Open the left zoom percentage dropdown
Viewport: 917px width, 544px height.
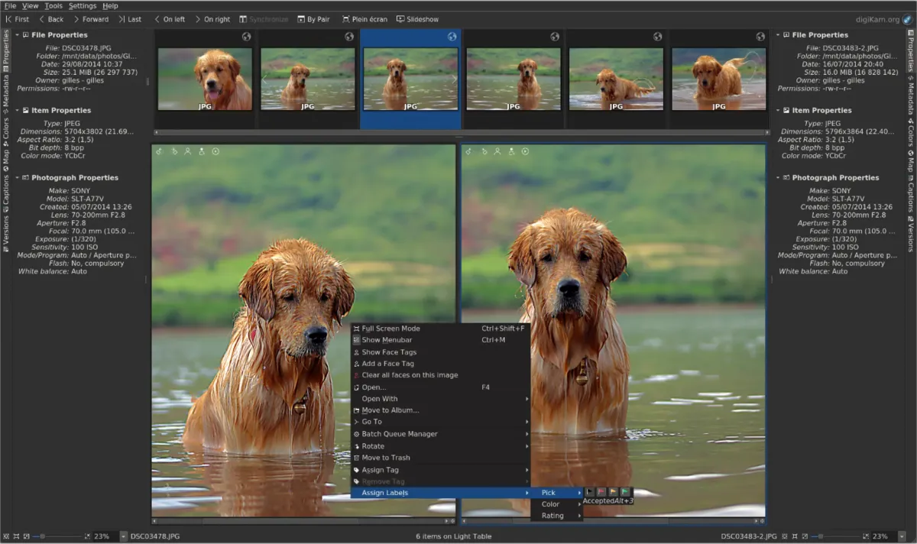pos(124,536)
